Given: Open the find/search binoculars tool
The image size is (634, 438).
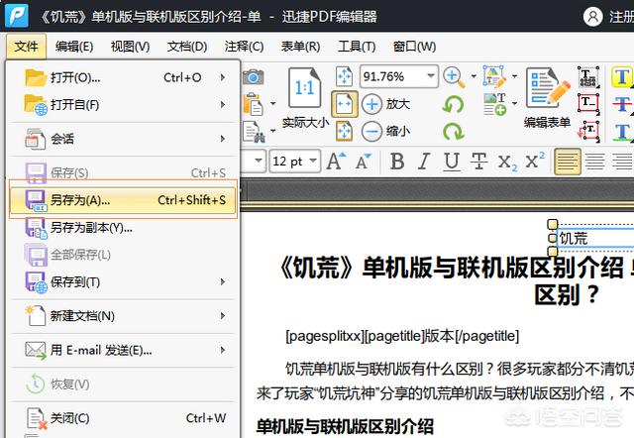Looking at the screenshot, I should [x=255, y=132].
